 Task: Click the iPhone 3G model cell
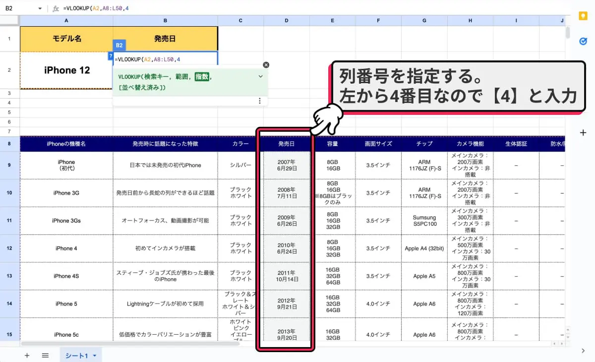(x=66, y=193)
